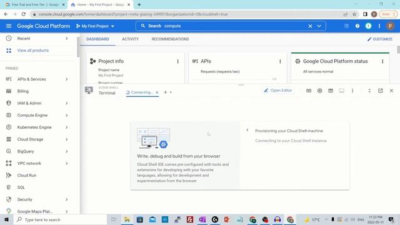Open FileZilla from the taskbar
Viewport: 400px width, 225px height.
point(190,219)
